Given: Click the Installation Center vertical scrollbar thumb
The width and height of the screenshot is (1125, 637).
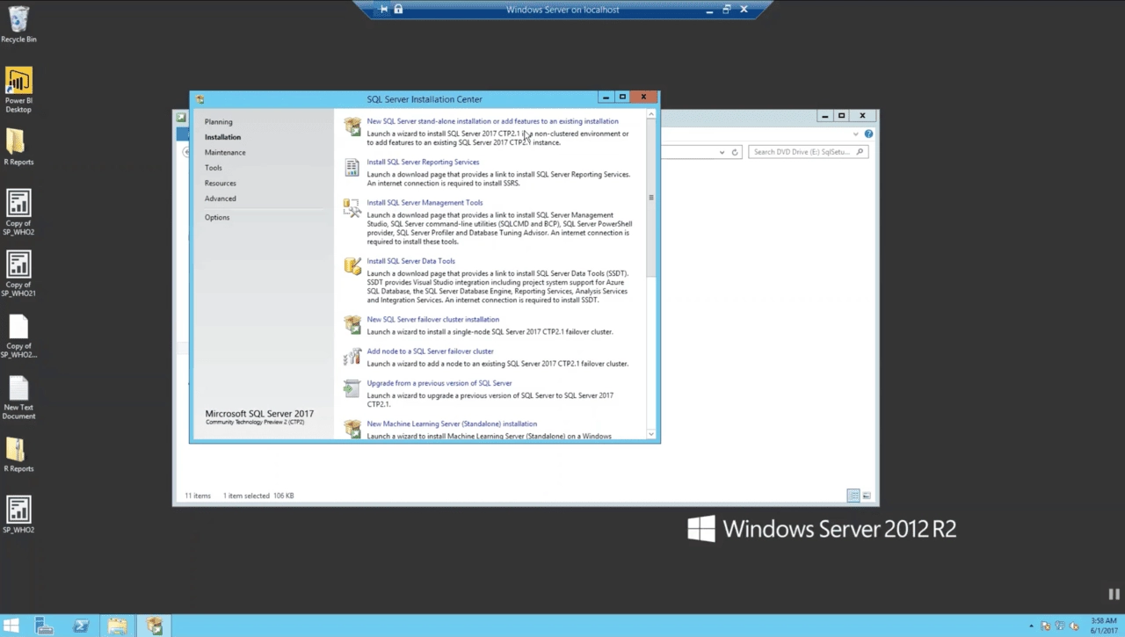Looking at the screenshot, I should pos(651,199).
